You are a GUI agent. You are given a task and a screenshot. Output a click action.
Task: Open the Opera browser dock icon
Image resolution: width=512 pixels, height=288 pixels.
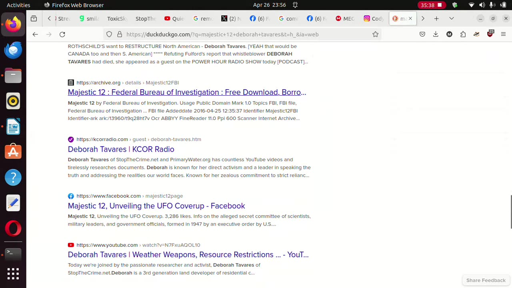coord(13,229)
